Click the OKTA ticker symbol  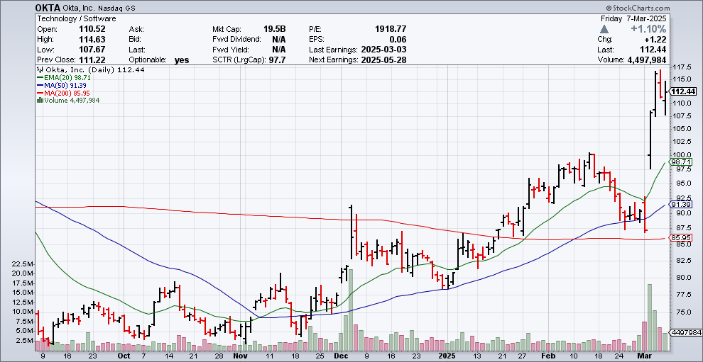click(x=47, y=8)
